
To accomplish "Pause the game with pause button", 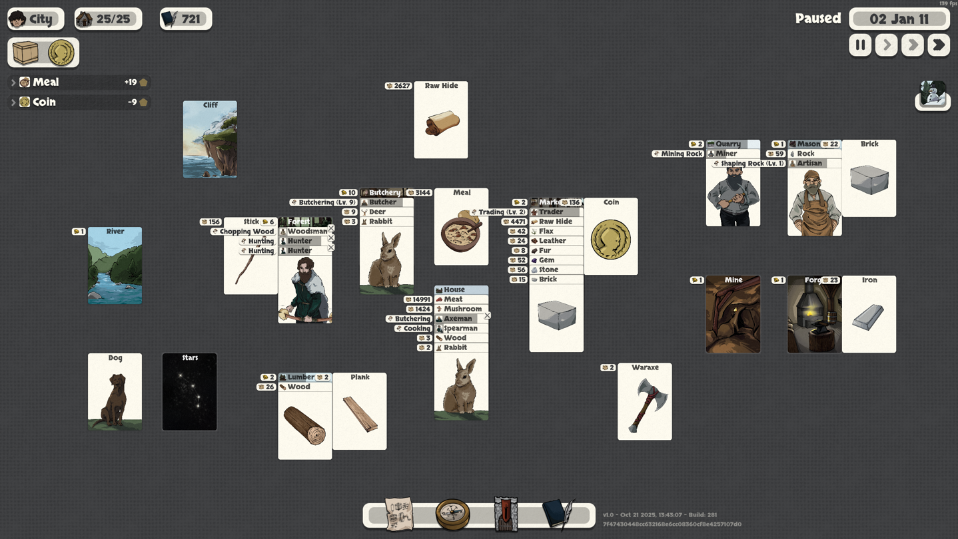I will coord(860,45).
